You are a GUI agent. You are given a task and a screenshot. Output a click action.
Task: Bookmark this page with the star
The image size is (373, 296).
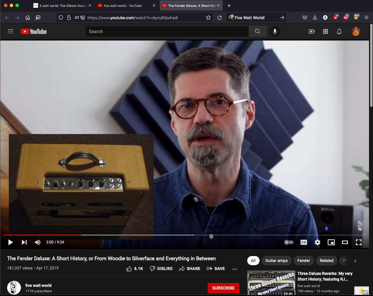tap(208, 17)
